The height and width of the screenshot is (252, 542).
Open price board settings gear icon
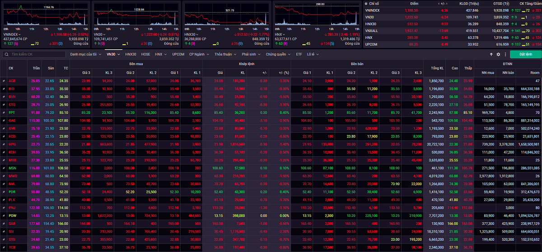[x=498, y=54]
